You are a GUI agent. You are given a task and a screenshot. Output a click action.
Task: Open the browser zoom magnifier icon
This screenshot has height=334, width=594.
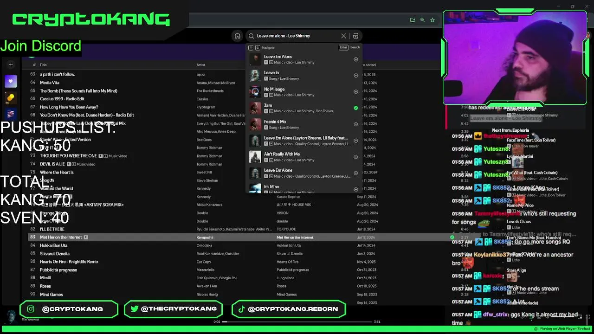click(x=422, y=20)
